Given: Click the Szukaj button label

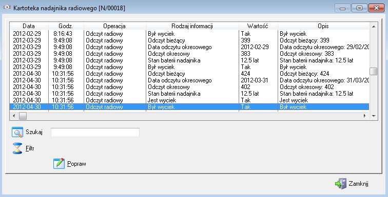Looking at the screenshot, I should [x=34, y=132].
